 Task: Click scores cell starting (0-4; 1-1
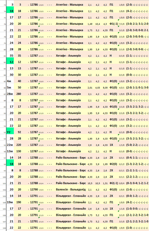click(137, 158)
